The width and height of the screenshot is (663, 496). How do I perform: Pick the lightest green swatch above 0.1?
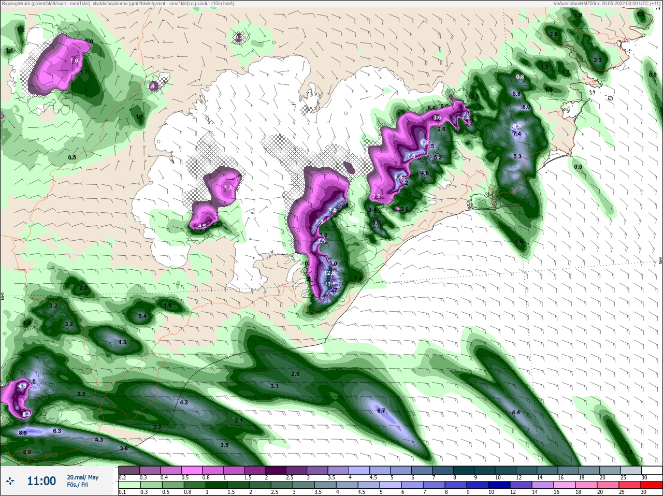click(x=129, y=485)
